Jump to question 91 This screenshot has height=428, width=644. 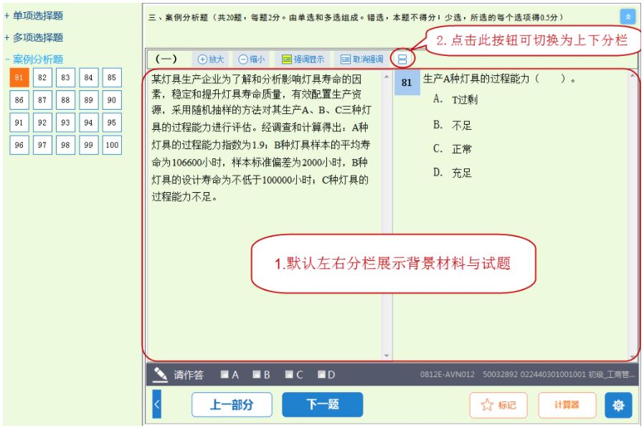coord(19,123)
